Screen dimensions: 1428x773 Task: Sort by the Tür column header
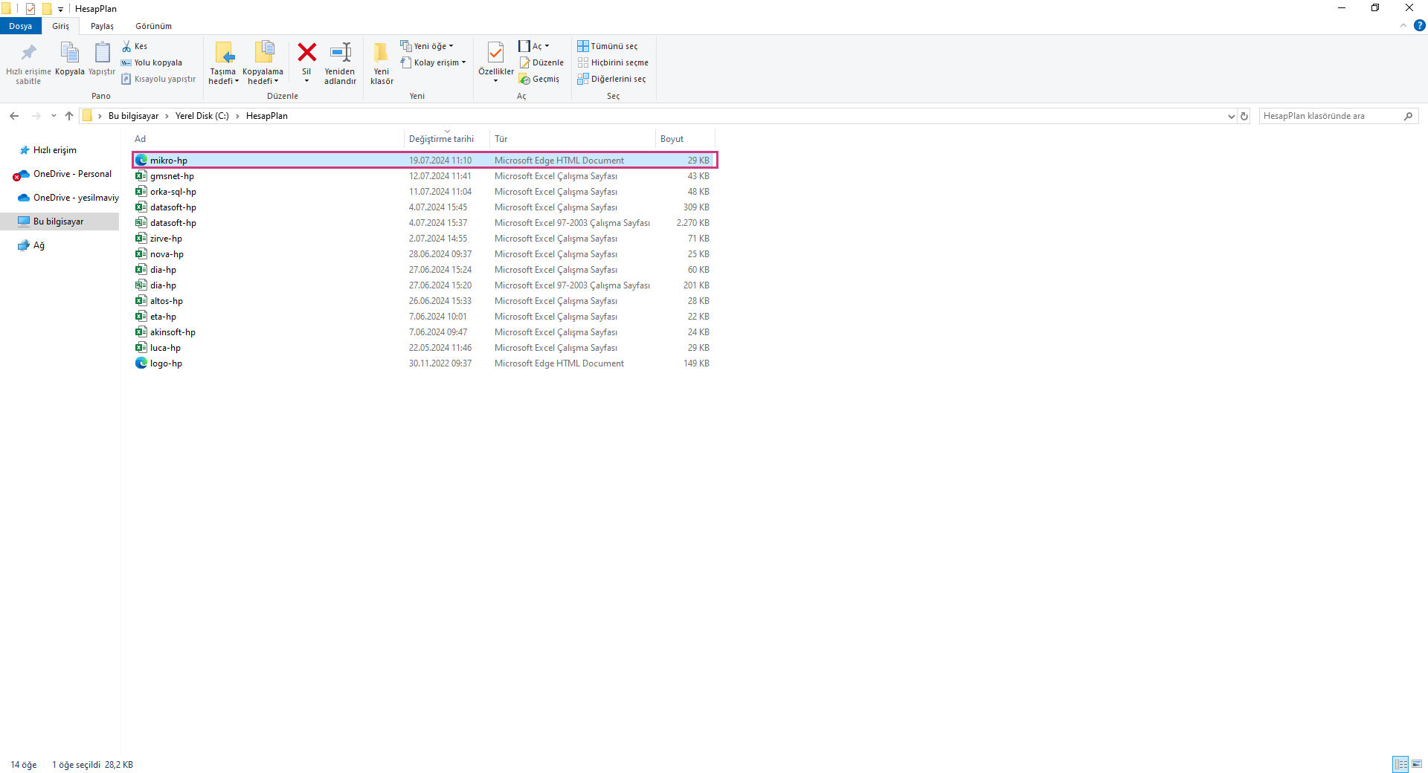pyautogui.click(x=572, y=139)
